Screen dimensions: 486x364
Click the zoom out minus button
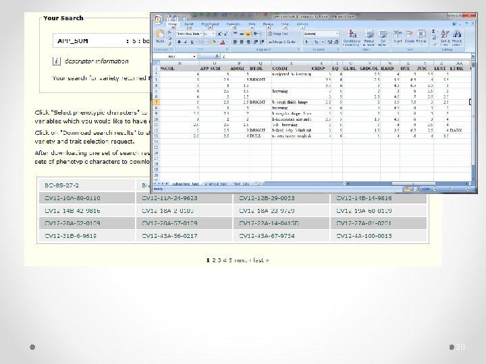[435, 189]
